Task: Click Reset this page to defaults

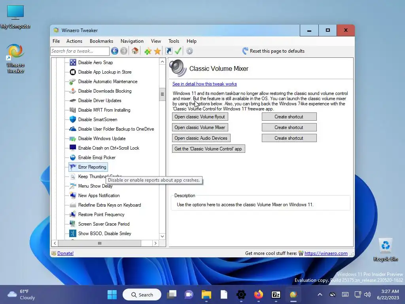Action: click(273, 51)
